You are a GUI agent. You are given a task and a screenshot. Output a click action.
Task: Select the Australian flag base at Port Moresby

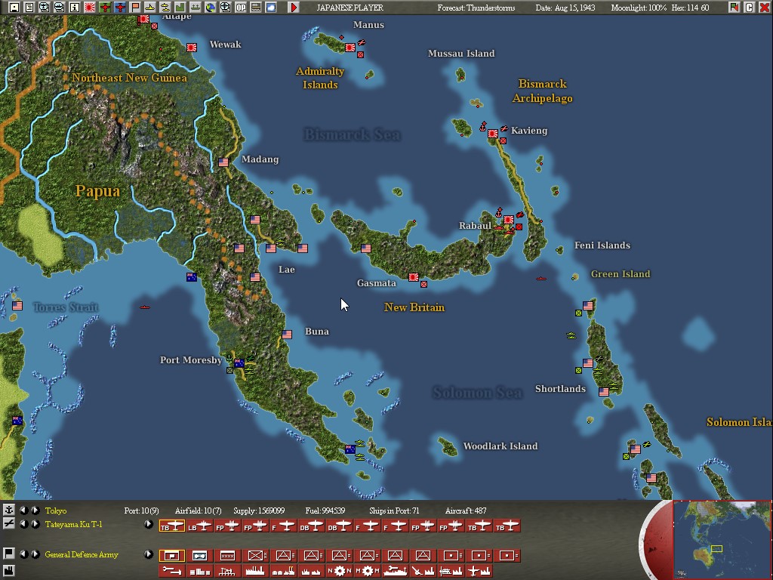pyautogui.click(x=239, y=363)
